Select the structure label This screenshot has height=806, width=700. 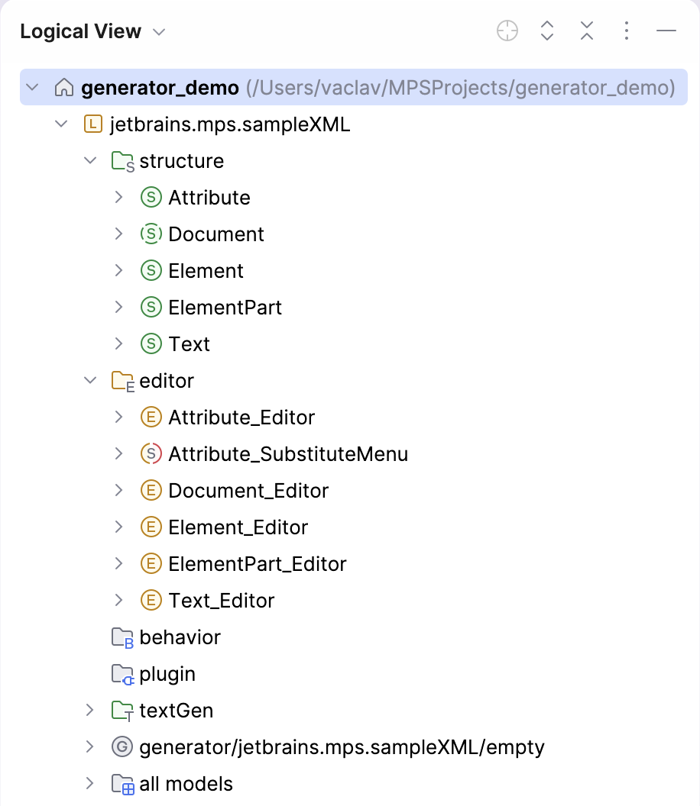pos(182,161)
